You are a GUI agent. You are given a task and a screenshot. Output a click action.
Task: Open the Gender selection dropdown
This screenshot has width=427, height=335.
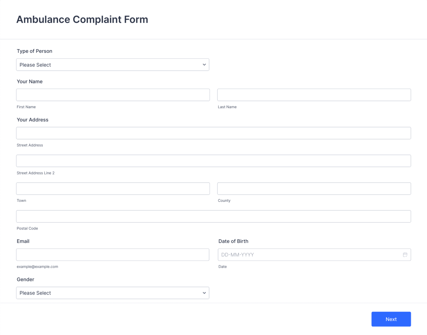pyautogui.click(x=113, y=293)
